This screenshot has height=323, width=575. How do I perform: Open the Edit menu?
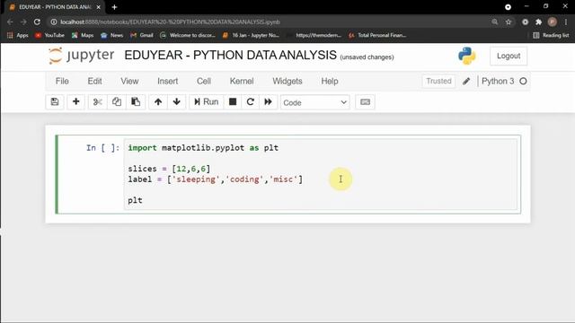click(94, 81)
